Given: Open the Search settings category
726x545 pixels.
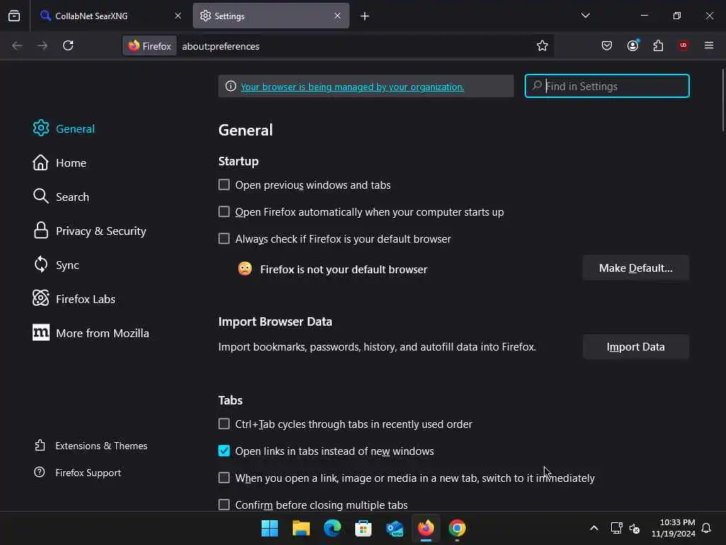Looking at the screenshot, I should 61,197.
